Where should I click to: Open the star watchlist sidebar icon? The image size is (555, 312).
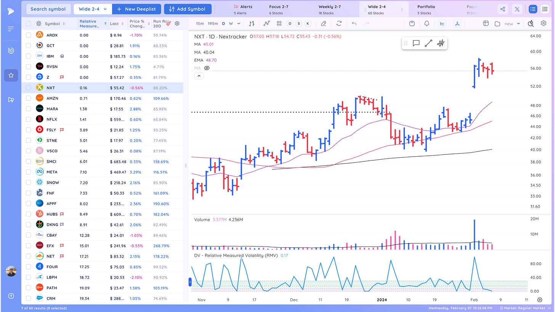(x=11, y=75)
